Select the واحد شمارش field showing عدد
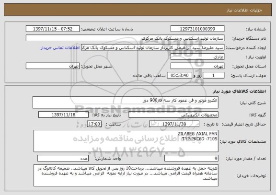 click(x=63, y=158)
